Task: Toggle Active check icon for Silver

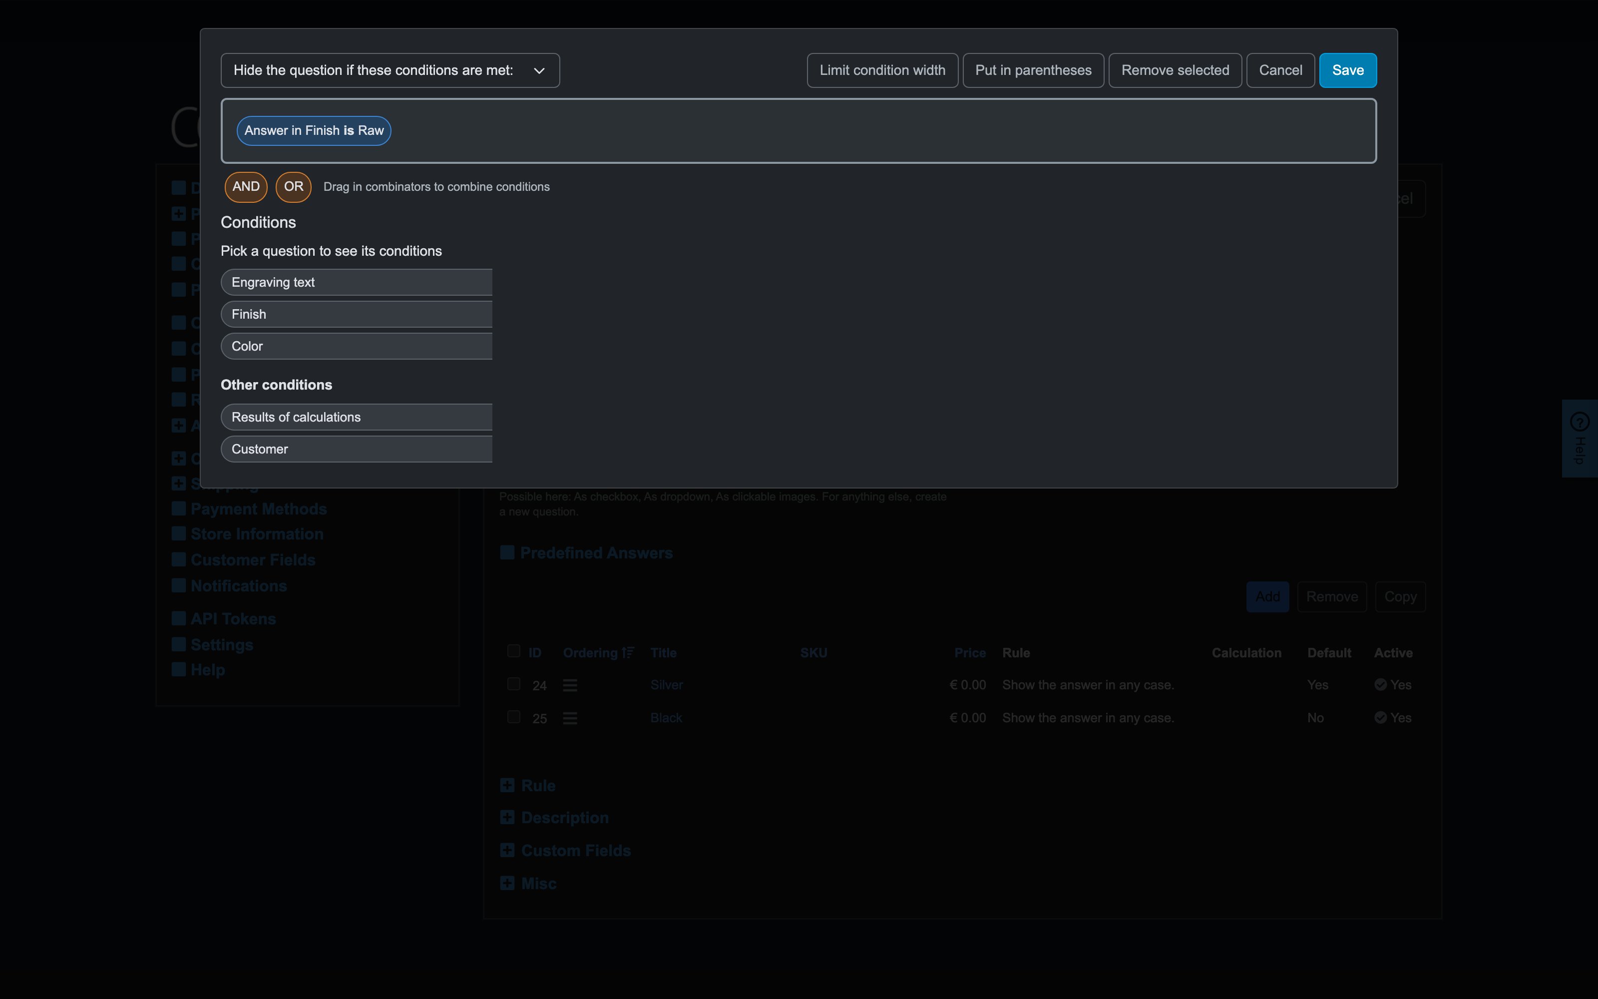Action: (x=1380, y=684)
